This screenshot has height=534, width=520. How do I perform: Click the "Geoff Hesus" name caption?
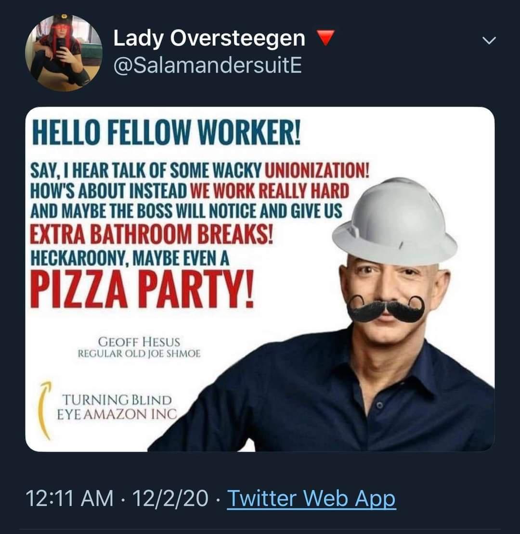(139, 342)
